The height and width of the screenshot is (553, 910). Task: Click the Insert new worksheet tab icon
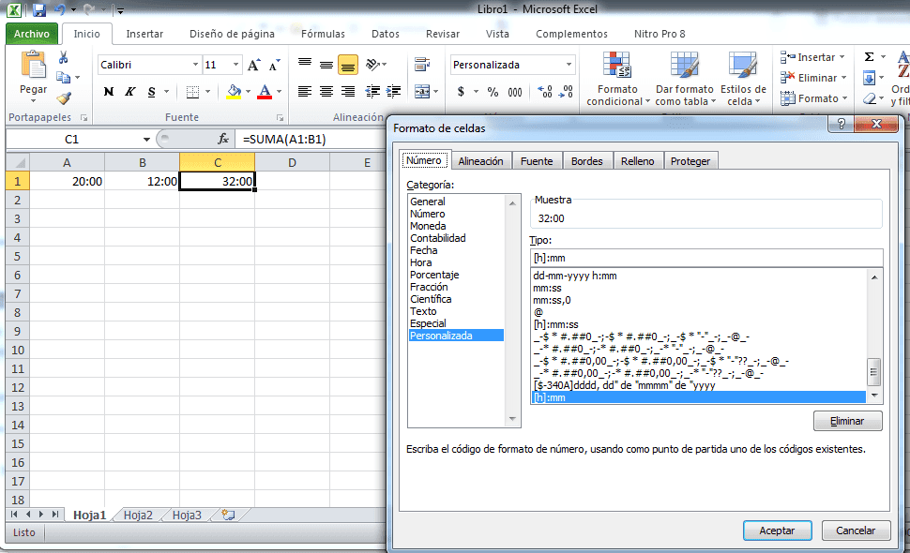click(x=228, y=515)
